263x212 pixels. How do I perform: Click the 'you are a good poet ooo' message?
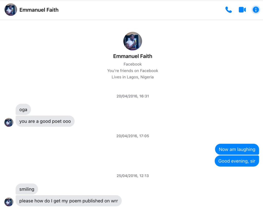(x=45, y=121)
